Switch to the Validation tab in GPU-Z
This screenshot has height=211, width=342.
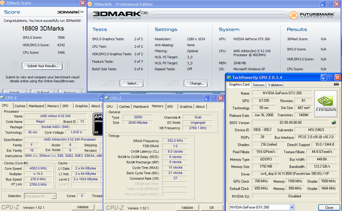275,85
